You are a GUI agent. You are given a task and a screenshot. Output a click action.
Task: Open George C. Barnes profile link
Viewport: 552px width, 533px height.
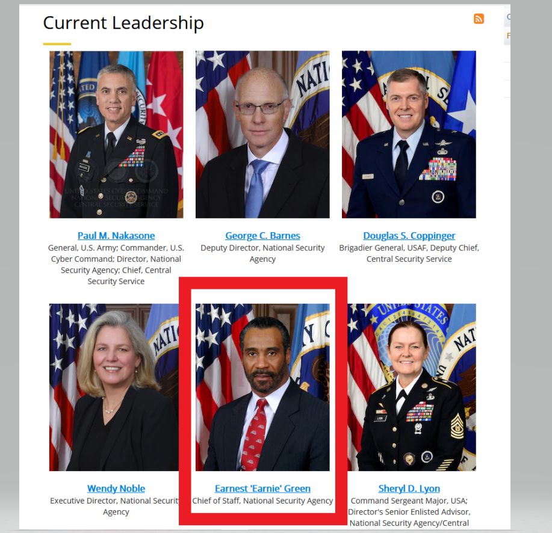point(262,235)
